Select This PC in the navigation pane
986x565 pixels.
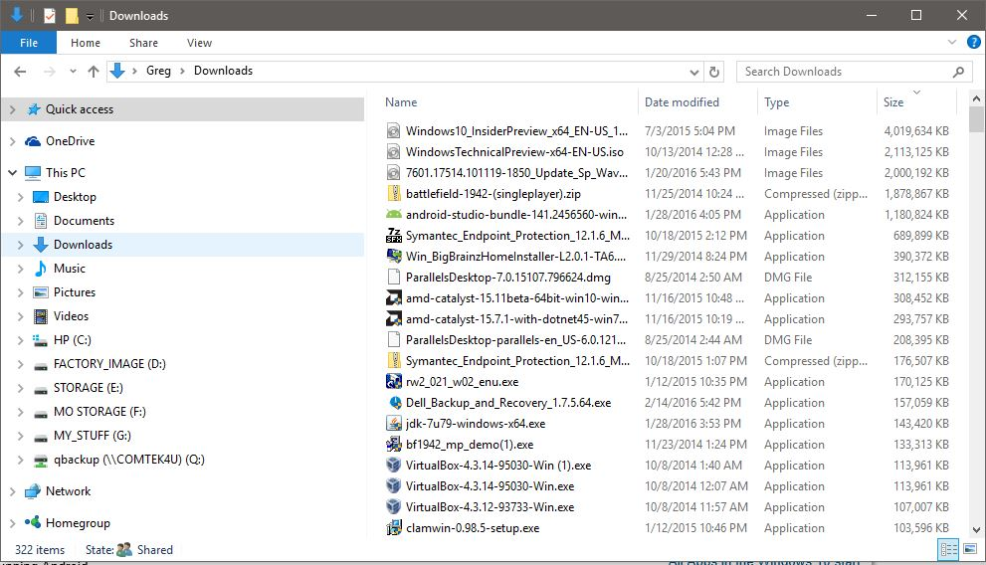(66, 172)
